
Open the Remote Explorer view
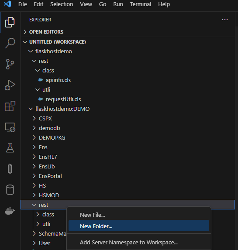pyautogui.click(x=10, y=127)
